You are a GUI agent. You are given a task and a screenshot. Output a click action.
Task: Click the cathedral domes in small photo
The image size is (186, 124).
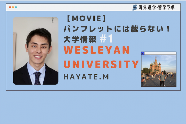(155, 63)
